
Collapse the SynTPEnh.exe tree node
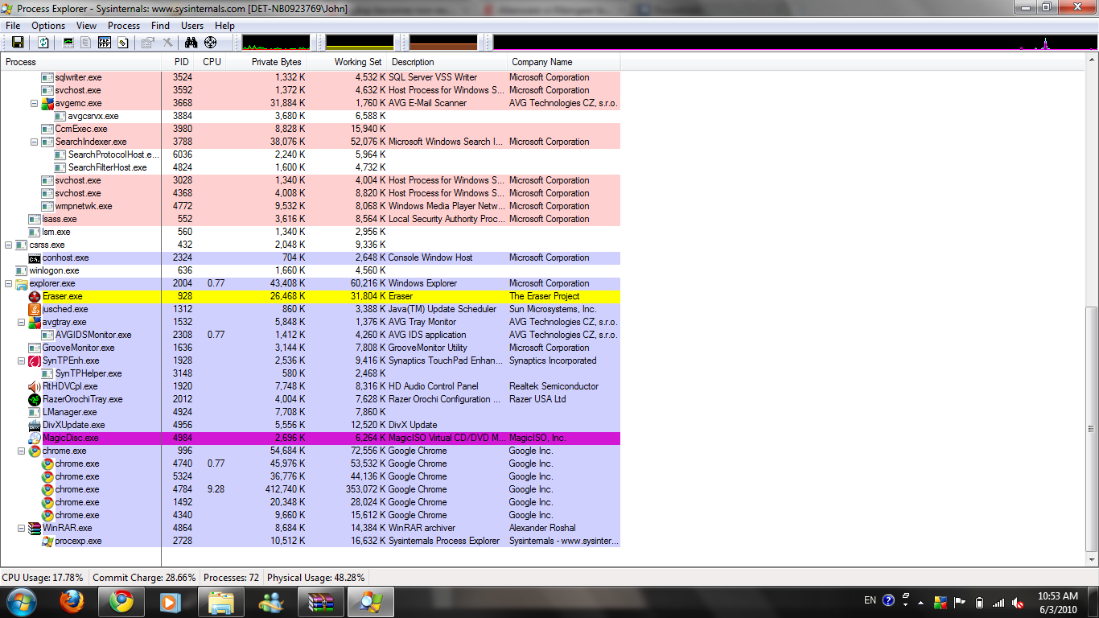tap(22, 360)
